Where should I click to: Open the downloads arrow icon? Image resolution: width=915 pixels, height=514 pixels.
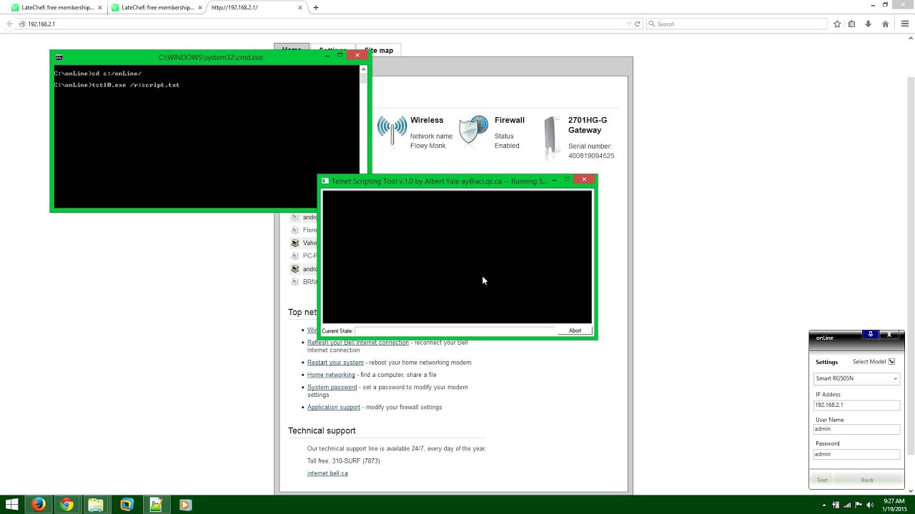coord(868,24)
